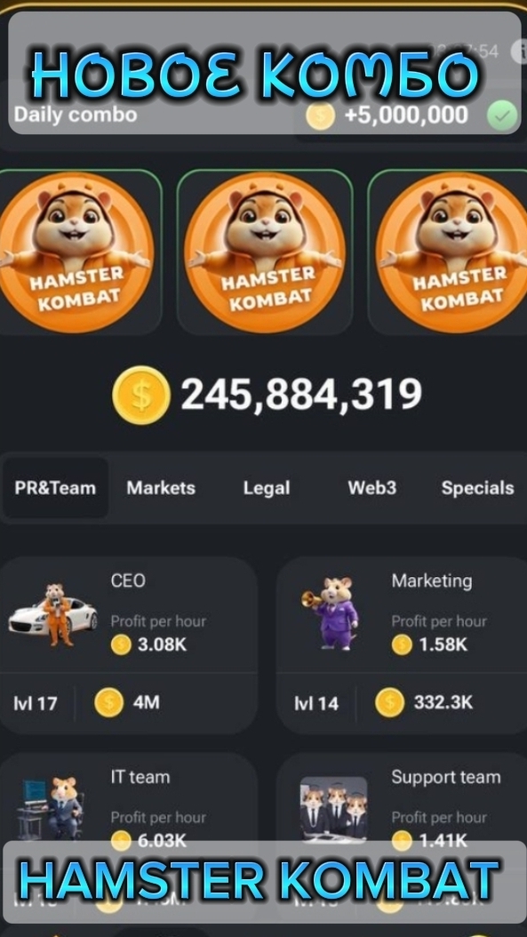Screen dimensions: 527x937
Task: Click the coin icon next to CEO 3.08K profit
Action: point(121,645)
